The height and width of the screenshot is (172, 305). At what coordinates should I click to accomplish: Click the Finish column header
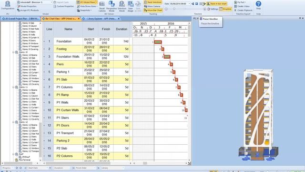[106, 29]
